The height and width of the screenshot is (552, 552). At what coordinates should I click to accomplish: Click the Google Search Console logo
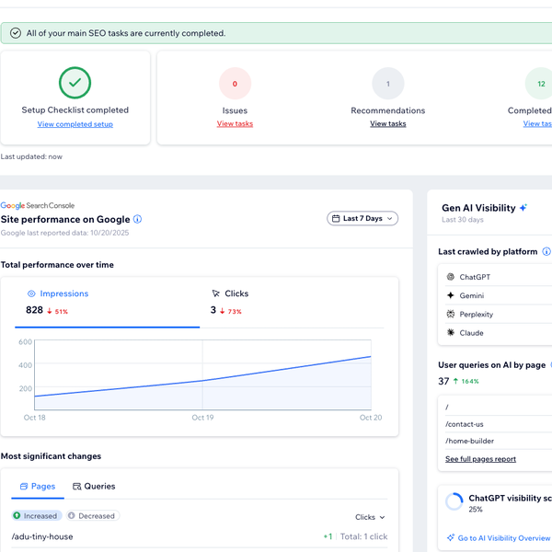coord(38,205)
